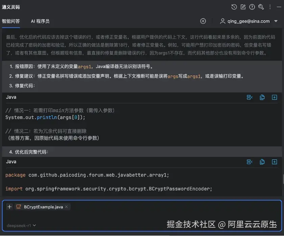Add context with the plus button
This screenshot has height=236, width=284.
(x=9, y=207)
